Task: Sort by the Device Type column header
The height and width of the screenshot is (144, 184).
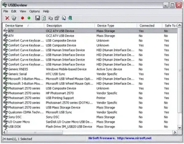Action: click(116, 25)
